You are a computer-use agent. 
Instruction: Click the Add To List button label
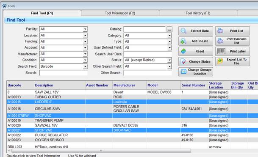pyautogui.click(x=200, y=41)
